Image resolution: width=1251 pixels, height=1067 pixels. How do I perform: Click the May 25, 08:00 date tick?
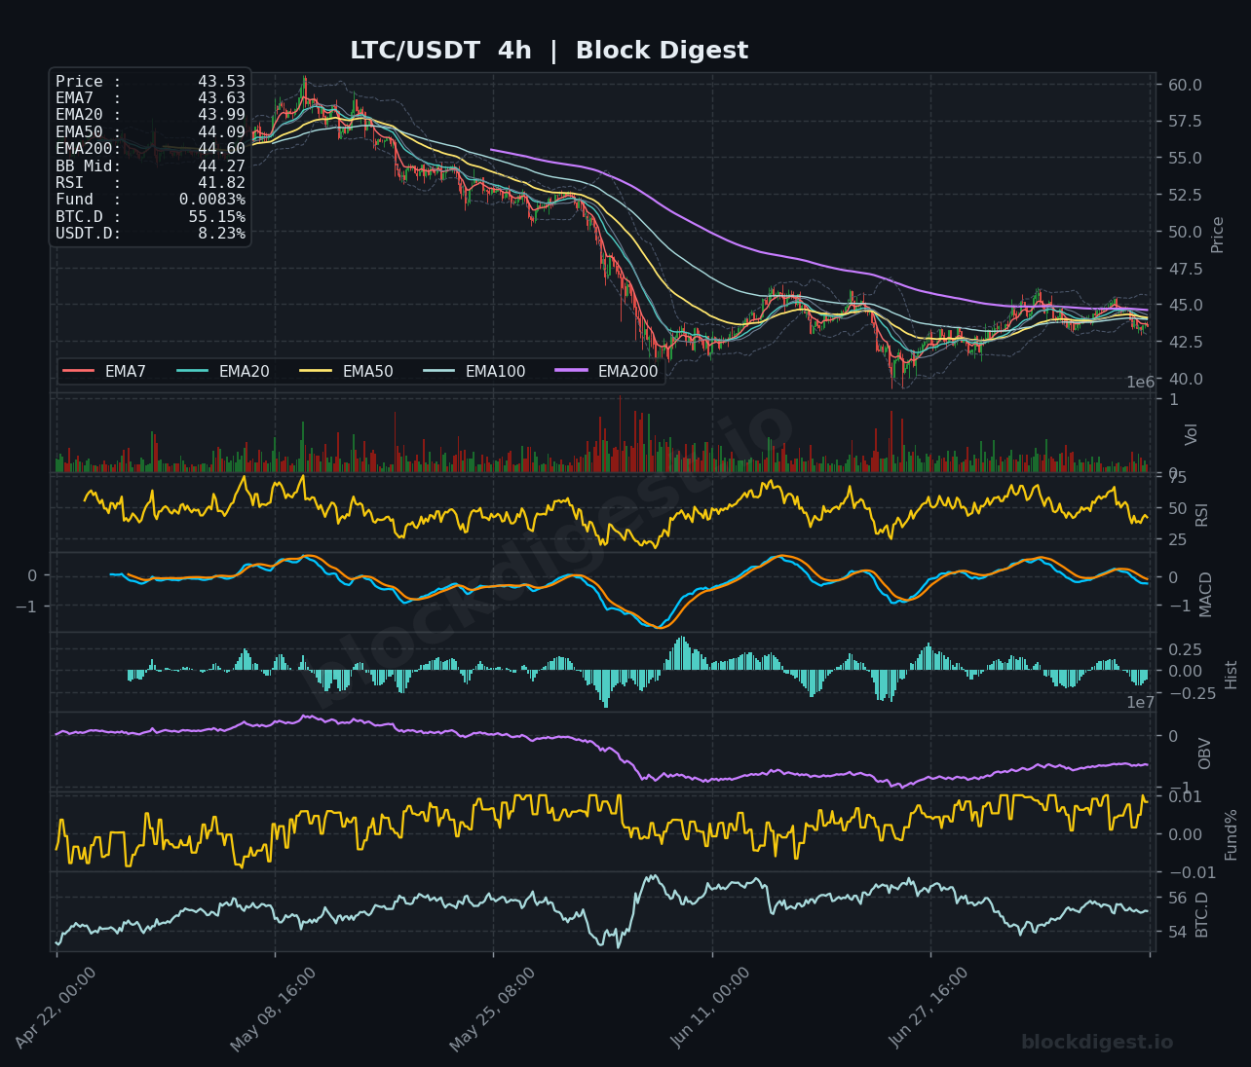click(493, 1010)
